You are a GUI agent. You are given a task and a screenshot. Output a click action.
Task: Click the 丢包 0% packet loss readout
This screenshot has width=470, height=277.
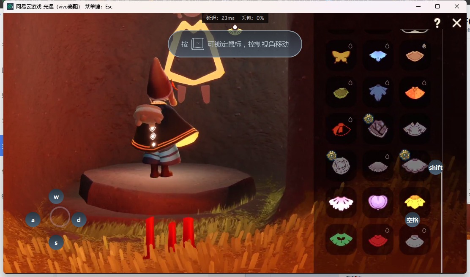(x=253, y=18)
